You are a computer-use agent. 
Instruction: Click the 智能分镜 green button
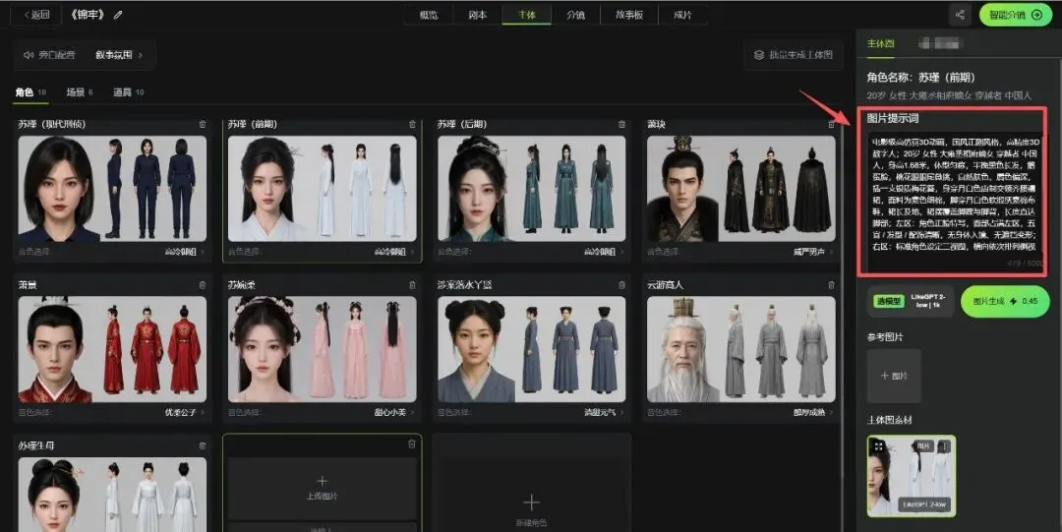1015,15
